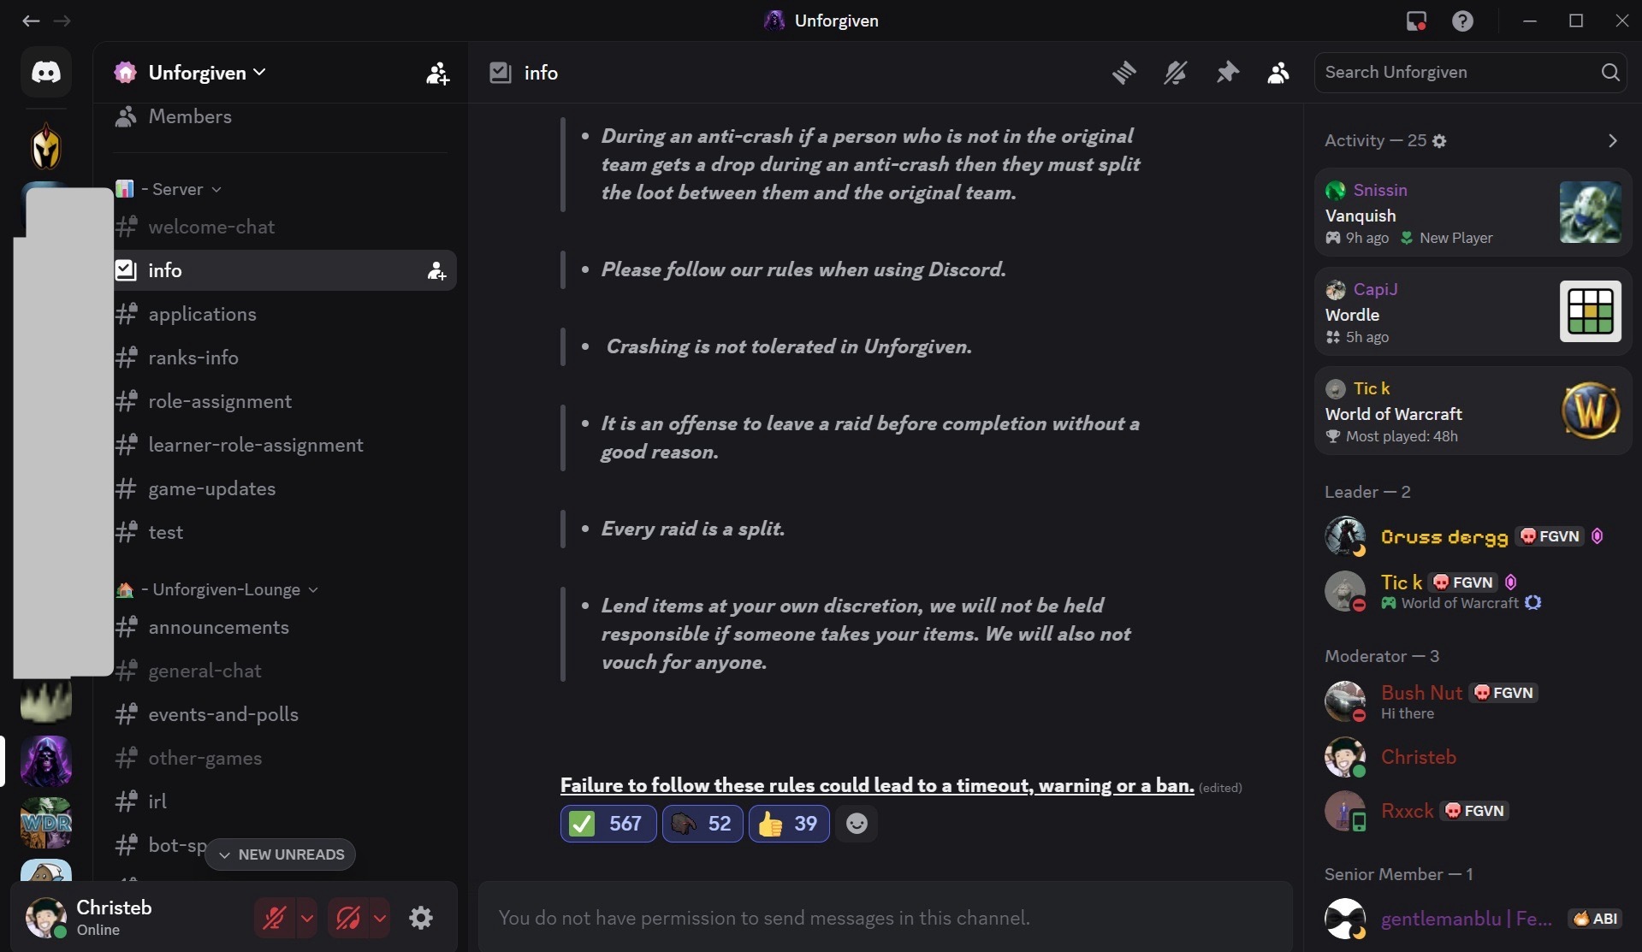Image resolution: width=1642 pixels, height=952 pixels.
Task: Open the applications channel
Action: point(202,314)
